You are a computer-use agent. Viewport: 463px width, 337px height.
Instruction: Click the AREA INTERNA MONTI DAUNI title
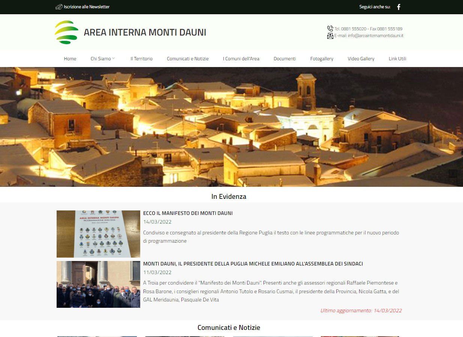tap(145, 32)
